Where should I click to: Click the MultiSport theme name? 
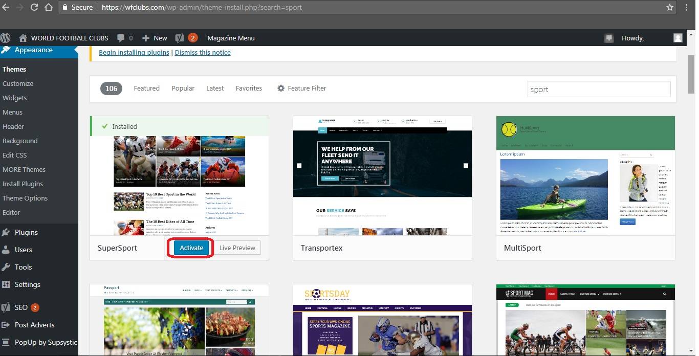(522, 248)
